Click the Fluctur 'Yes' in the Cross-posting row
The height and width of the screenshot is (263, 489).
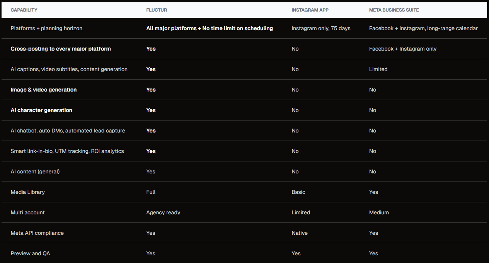click(151, 49)
